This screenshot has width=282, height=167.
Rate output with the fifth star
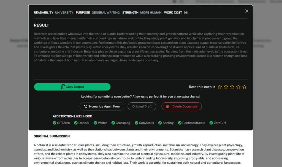pos(245,87)
